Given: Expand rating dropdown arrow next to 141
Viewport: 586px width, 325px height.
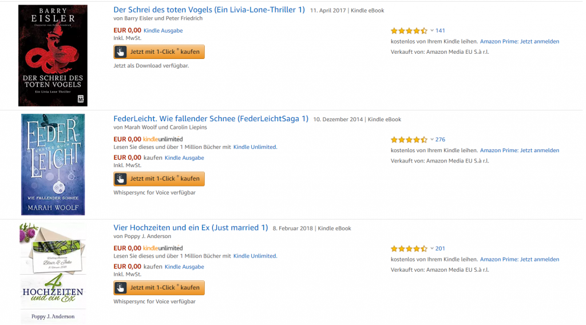Looking at the screenshot, I should 431,31.
